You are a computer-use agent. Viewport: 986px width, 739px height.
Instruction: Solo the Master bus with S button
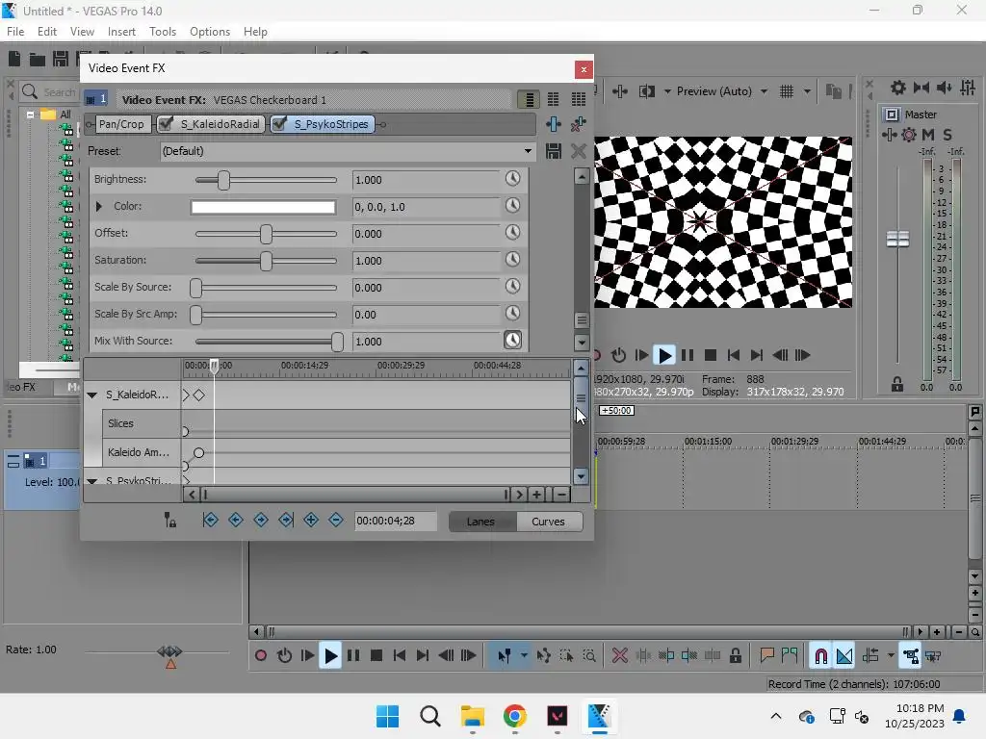[x=947, y=135]
